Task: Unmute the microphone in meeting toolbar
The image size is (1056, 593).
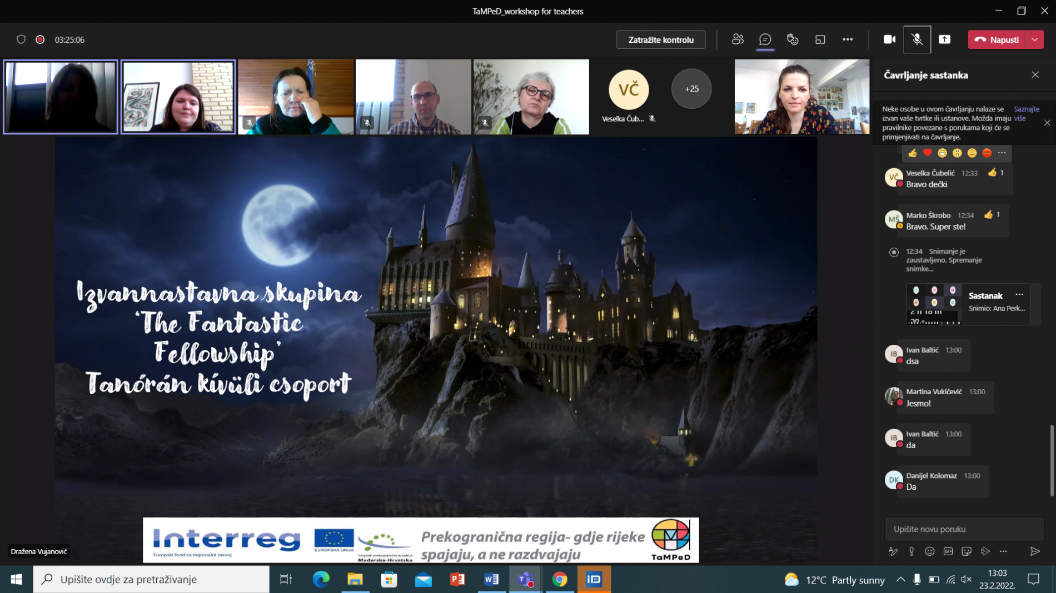Action: pos(917,39)
